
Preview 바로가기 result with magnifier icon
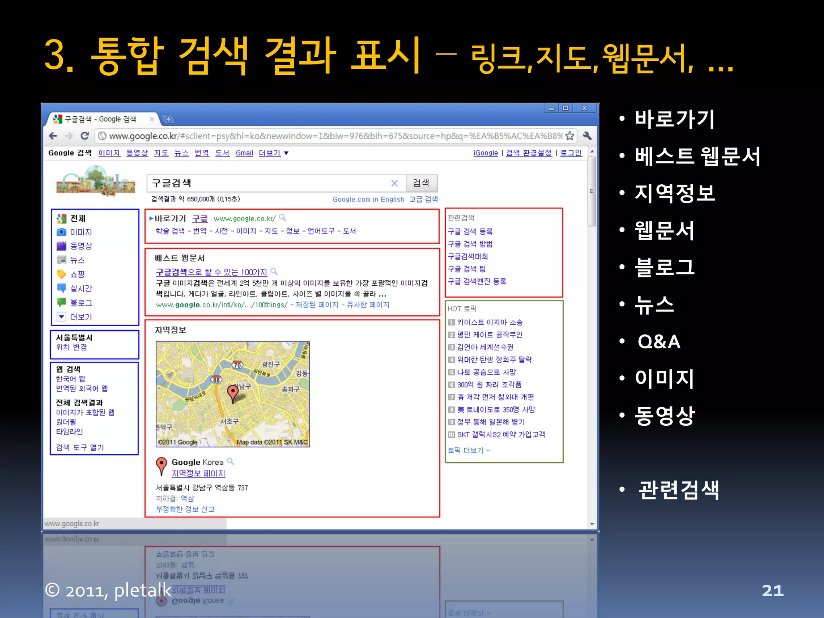point(283,218)
